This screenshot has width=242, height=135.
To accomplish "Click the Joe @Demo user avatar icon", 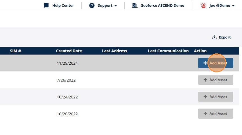I will coord(203,6).
